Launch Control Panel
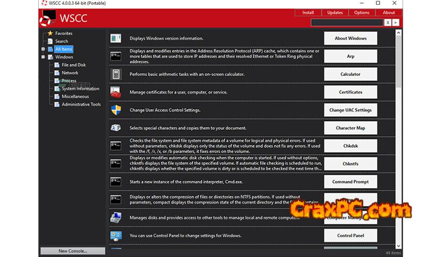444x257 pixels. coord(351,235)
